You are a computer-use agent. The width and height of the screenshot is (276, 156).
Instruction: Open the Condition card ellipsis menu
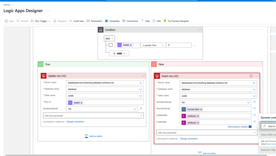coord(200,30)
